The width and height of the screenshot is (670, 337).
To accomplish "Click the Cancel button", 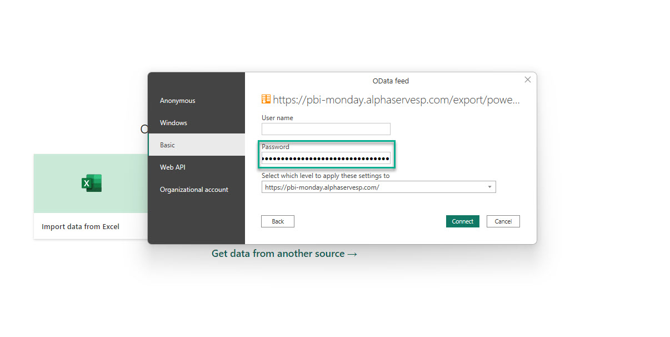I will [x=503, y=221].
